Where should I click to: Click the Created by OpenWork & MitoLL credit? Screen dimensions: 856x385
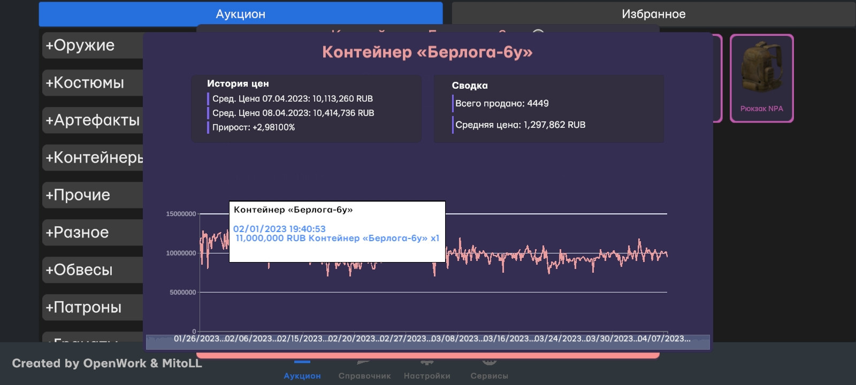[107, 363]
